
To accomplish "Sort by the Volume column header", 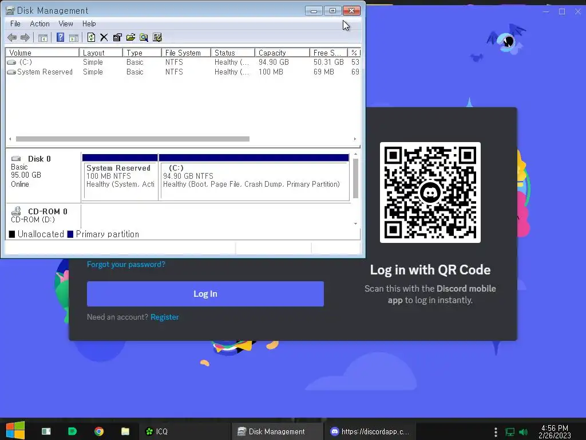I will [42, 53].
